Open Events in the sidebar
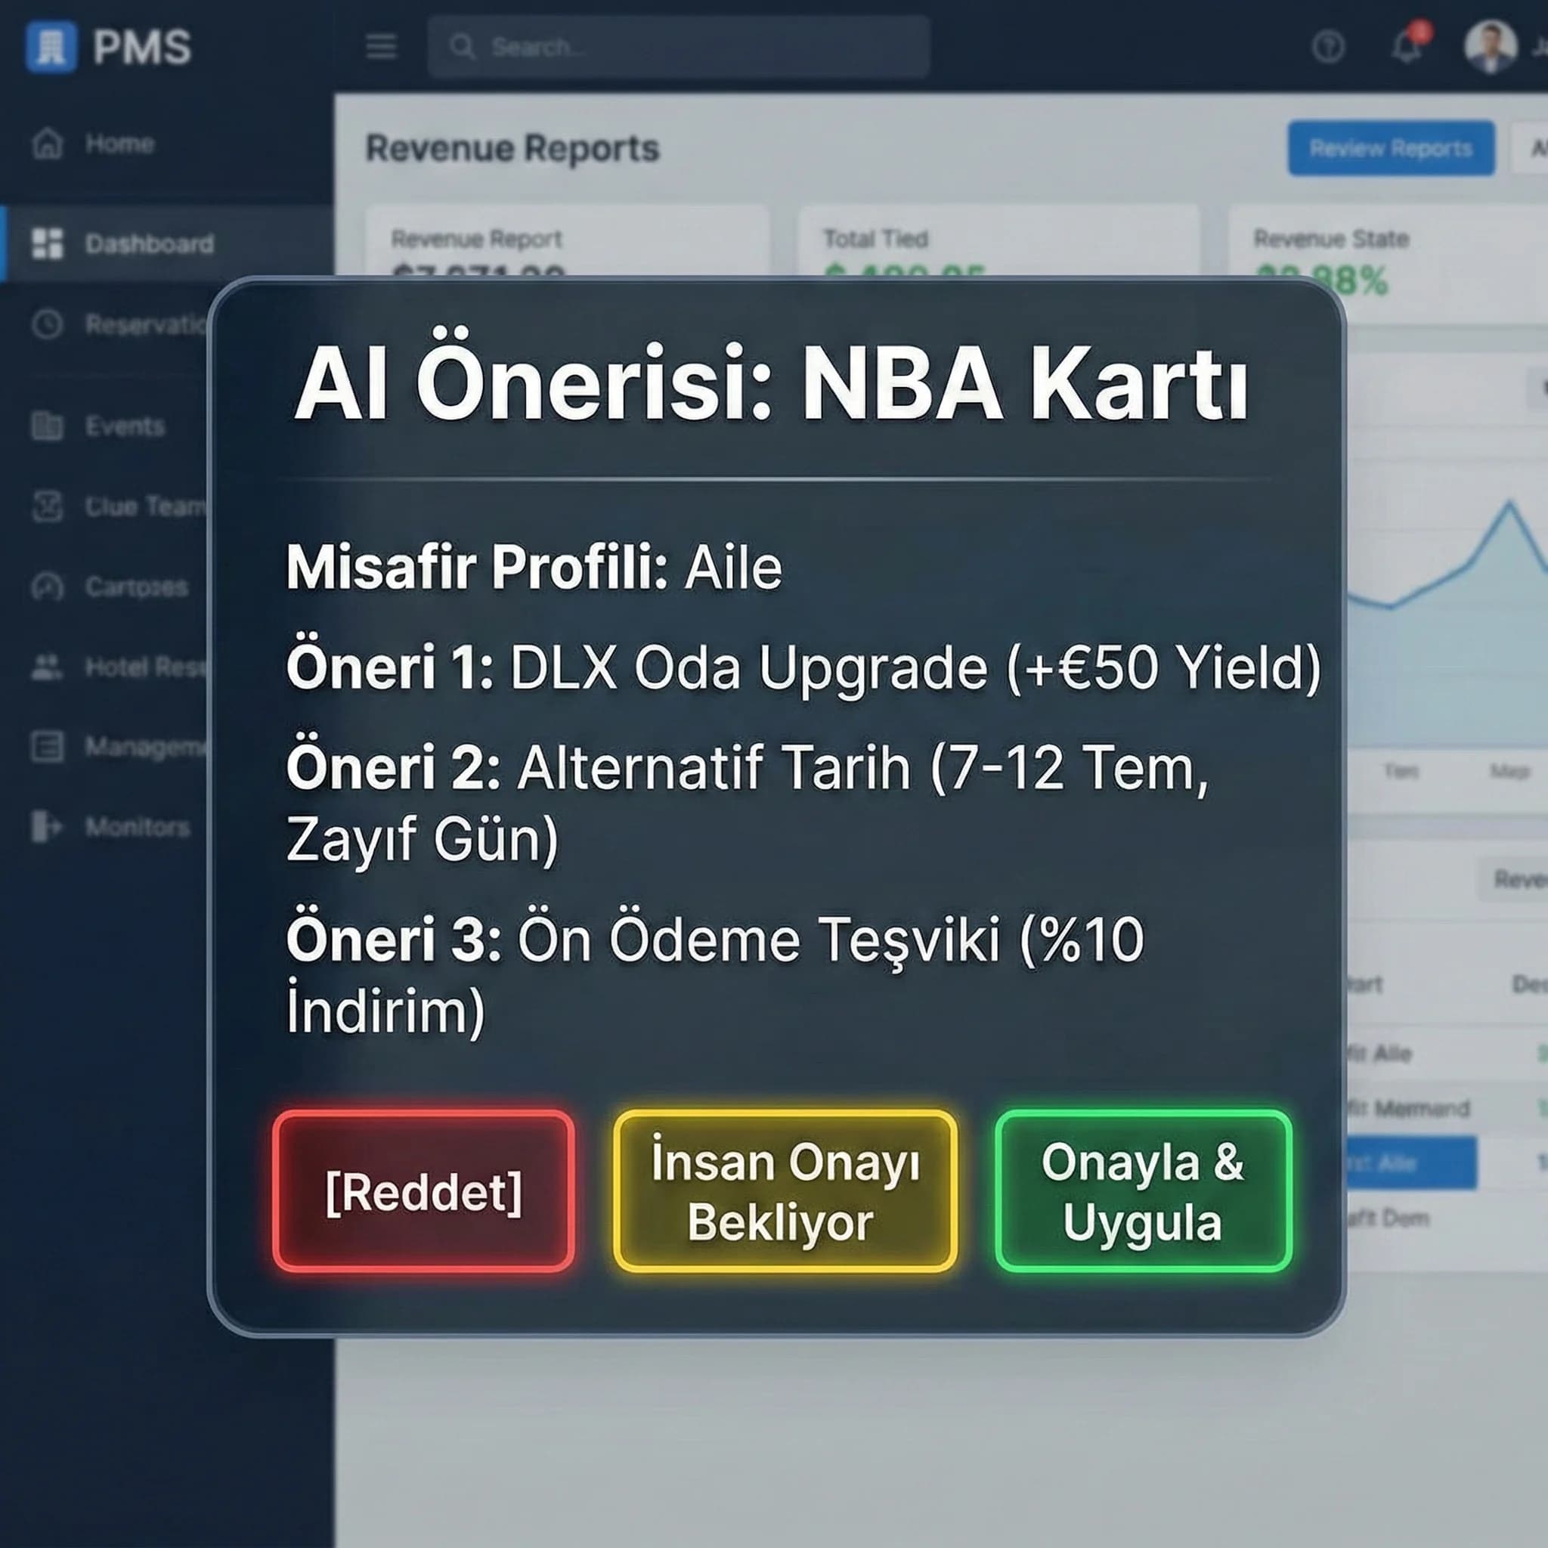The image size is (1548, 1548). [125, 426]
